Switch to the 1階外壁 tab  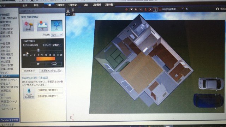coord(72,5)
